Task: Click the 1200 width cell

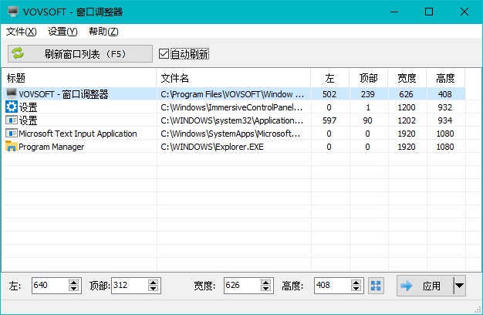Action: [x=407, y=107]
